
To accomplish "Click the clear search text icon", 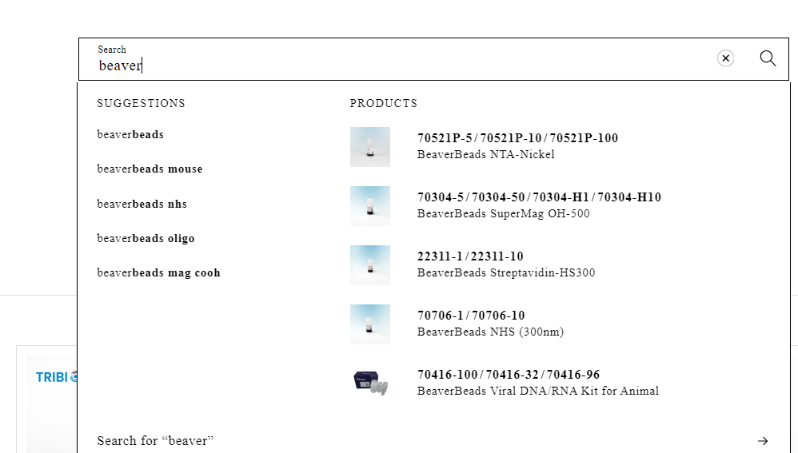I will [725, 58].
